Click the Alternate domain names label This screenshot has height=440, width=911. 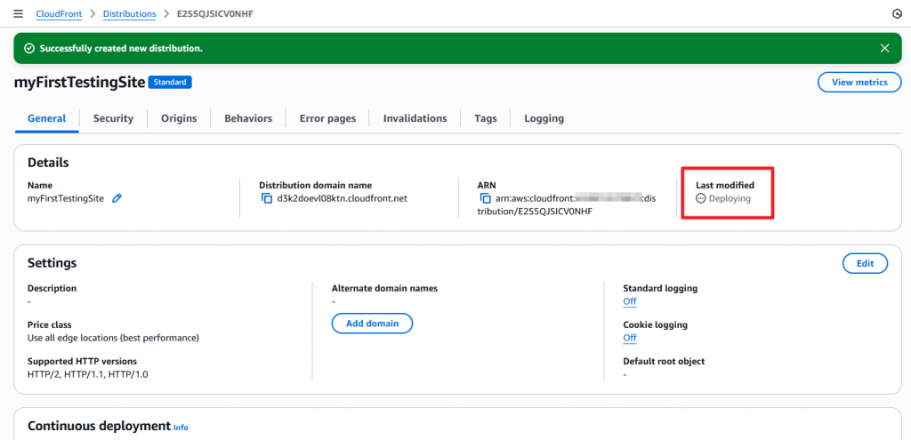pyautogui.click(x=384, y=288)
